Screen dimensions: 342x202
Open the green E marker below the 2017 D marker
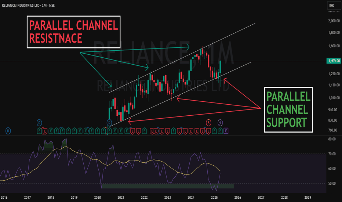coord(39,131)
